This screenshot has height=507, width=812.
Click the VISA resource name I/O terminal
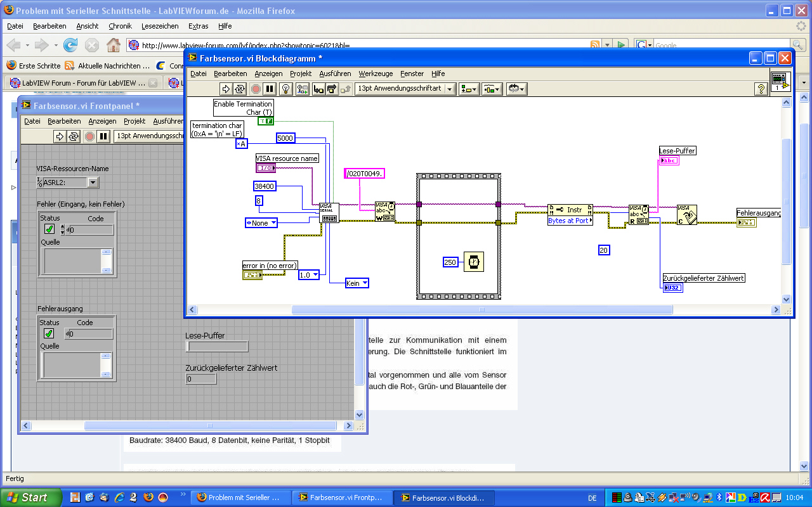(266, 168)
